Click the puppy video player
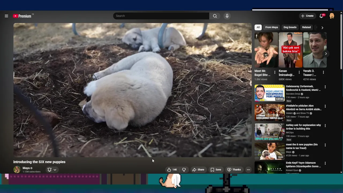Screen dimensions: 343x193 133,90
